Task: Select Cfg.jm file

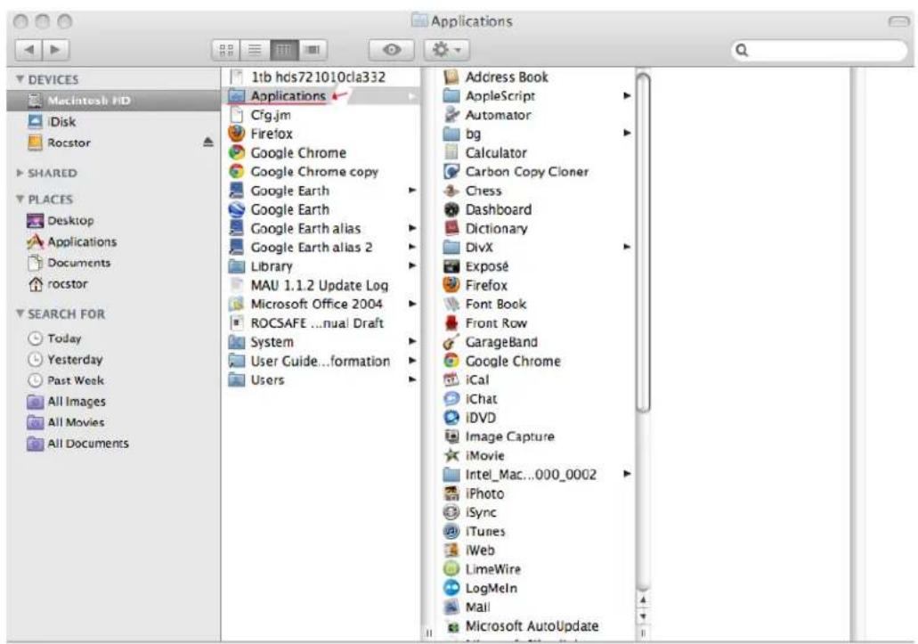Action: tap(259, 115)
